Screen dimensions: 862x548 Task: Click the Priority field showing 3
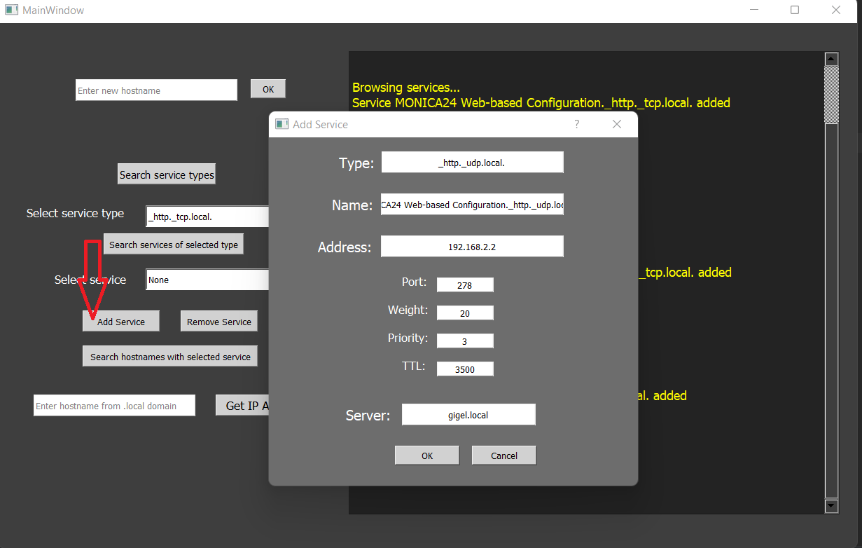pos(465,341)
